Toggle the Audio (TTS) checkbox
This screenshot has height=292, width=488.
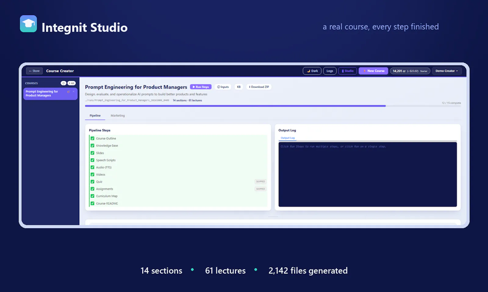pos(92,167)
